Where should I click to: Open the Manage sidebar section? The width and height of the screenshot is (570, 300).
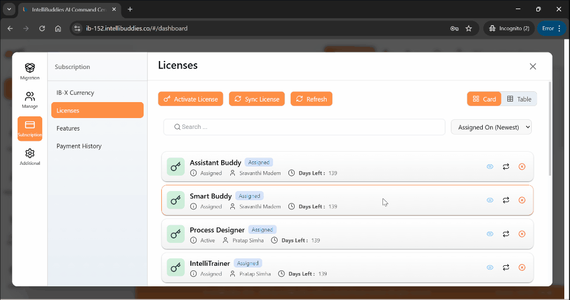[30, 100]
